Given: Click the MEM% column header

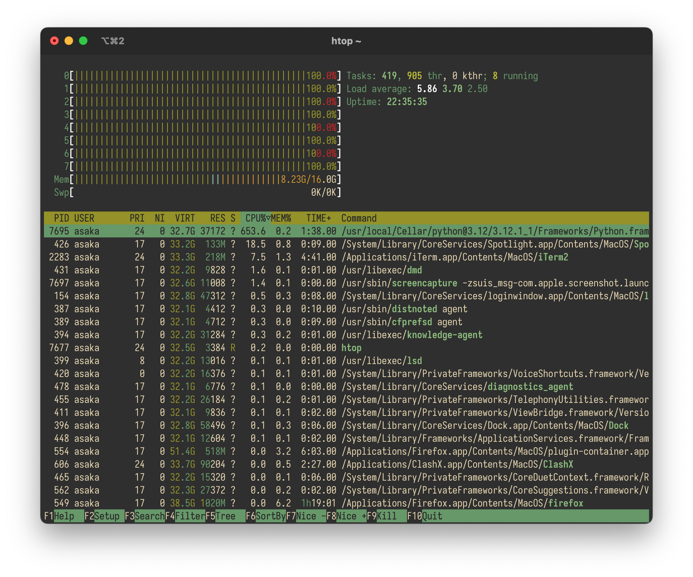Looking at the screenshot, I should pos(281,218).
